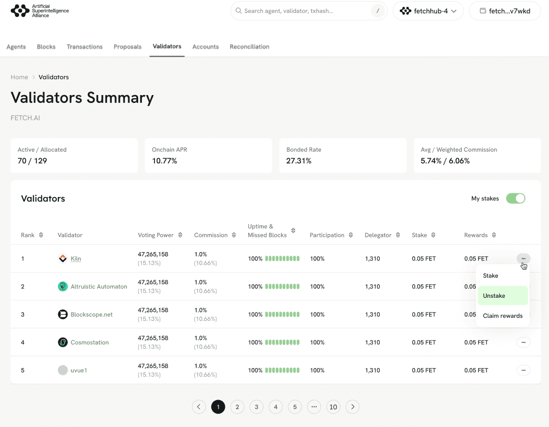The width and height of the screenshot is (549, 427).
Task: Open the fetchhub-4 network dropdown
Action: coord(428,11)
